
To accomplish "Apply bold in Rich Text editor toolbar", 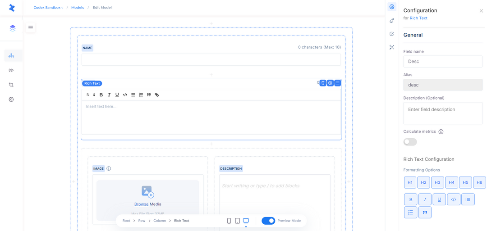I will [101, 95].
